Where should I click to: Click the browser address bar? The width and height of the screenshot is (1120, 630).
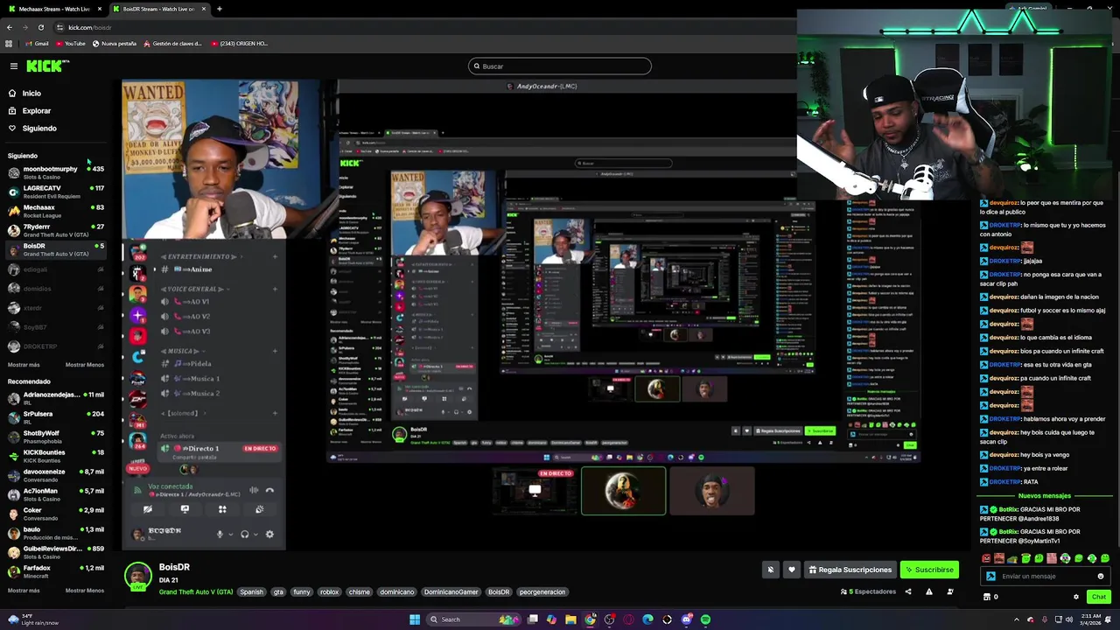click(x=420, y=27)
